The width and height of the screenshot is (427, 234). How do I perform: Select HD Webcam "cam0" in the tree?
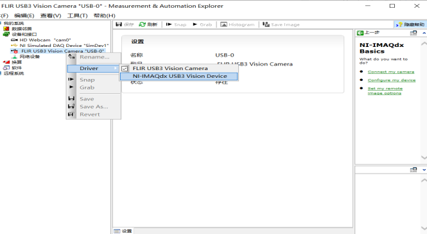[x=45, y=40]
